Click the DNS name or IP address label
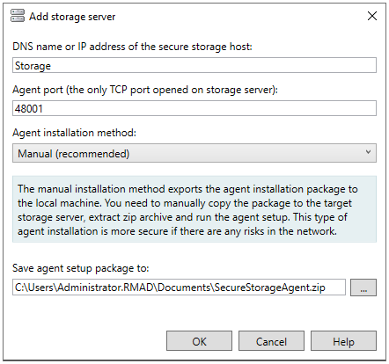This screenshot has height=364, width=389. (132, 47)
